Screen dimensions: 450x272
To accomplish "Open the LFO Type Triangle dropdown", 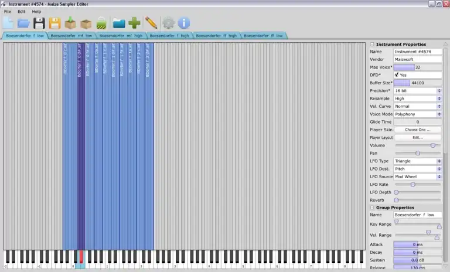I will pos(418,161).
